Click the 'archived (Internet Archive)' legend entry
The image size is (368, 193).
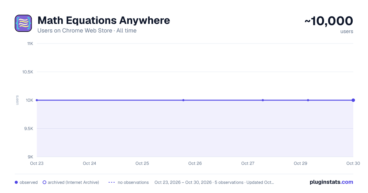click(71, 182)
